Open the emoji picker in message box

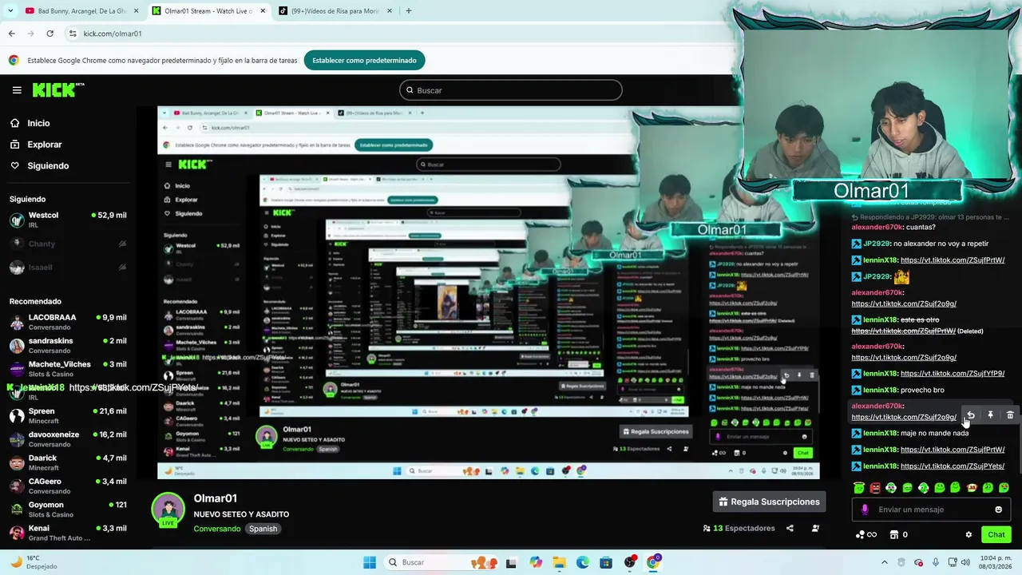998,510
